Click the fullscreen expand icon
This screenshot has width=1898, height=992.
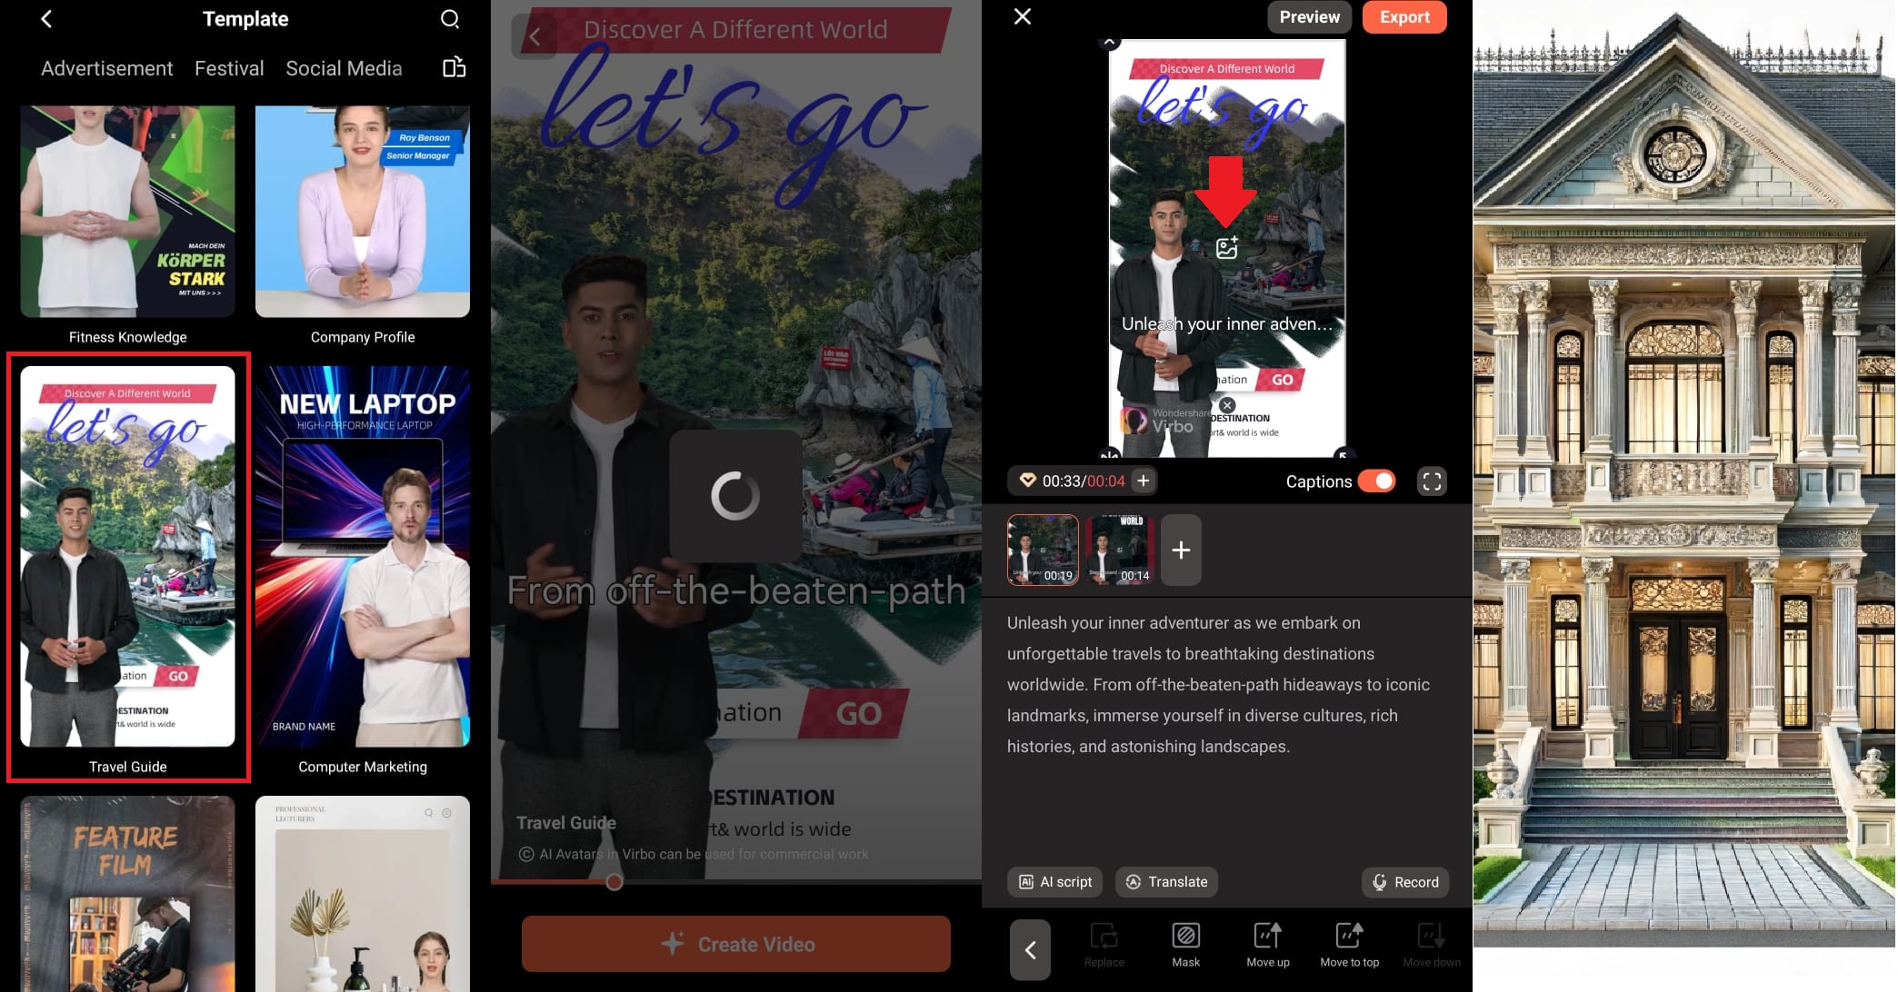coord(1431,481)
